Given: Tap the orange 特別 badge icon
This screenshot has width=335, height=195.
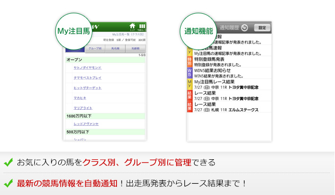Looking at the screenshot, I should point(189,61).
